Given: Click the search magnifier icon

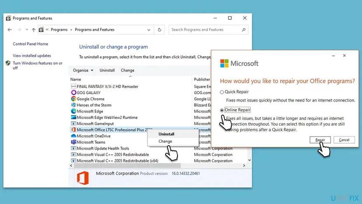Looking at the screenshot, I should tap(244, 30).
